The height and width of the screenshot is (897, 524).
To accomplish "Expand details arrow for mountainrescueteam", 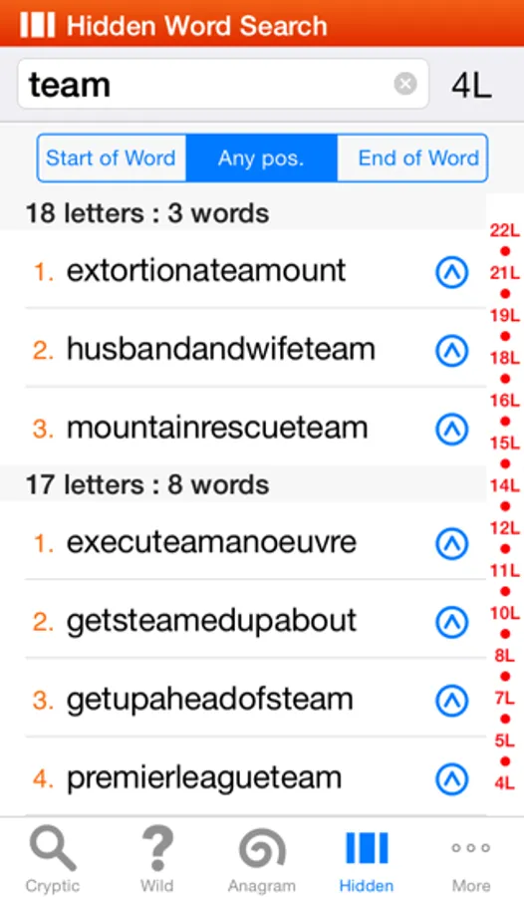I will pyautogui.click(x=452, y=429).
